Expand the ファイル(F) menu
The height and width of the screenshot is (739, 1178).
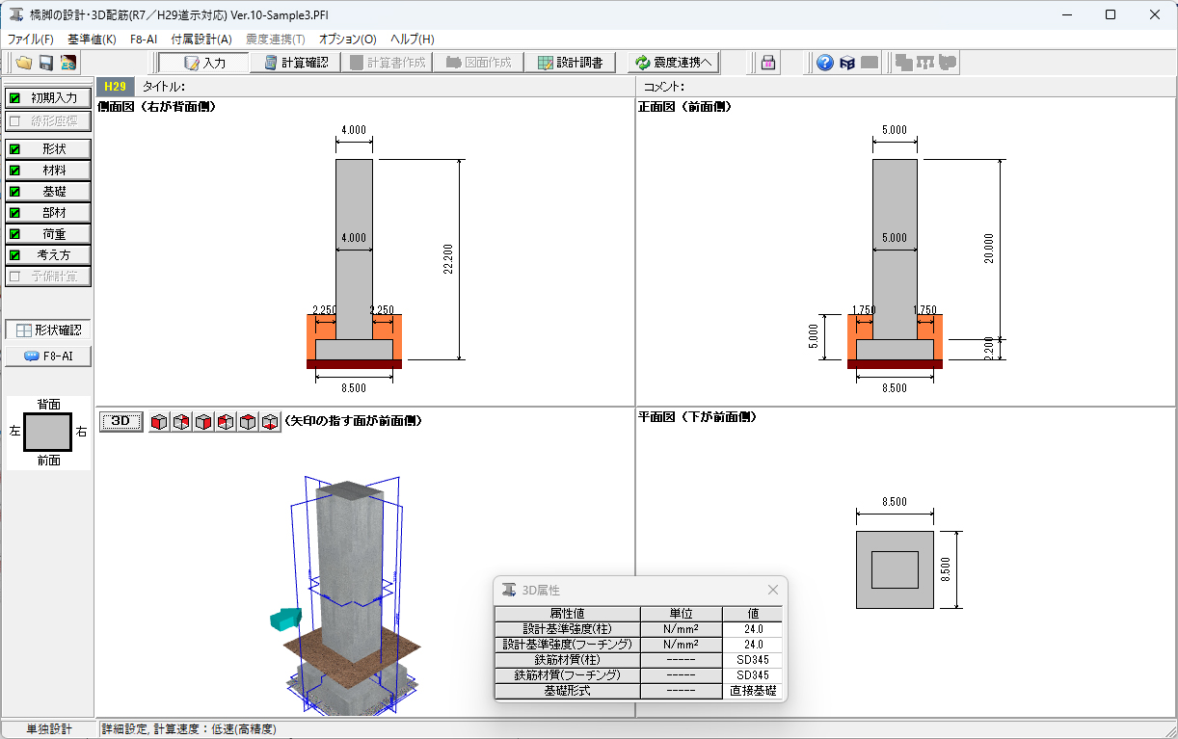click(x=31, y=40)
